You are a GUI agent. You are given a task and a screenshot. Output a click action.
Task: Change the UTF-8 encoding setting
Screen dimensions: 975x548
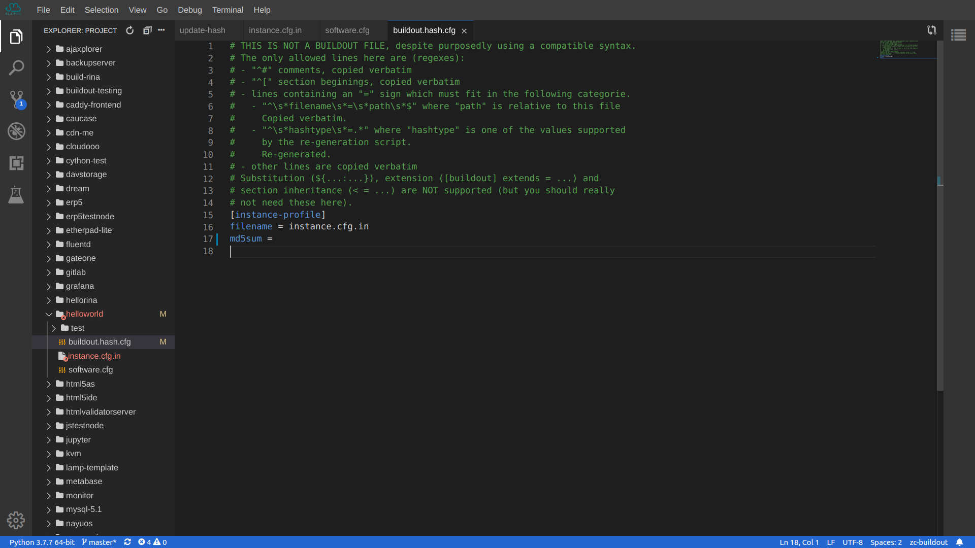pyautogui.click(x=853, y=542)
